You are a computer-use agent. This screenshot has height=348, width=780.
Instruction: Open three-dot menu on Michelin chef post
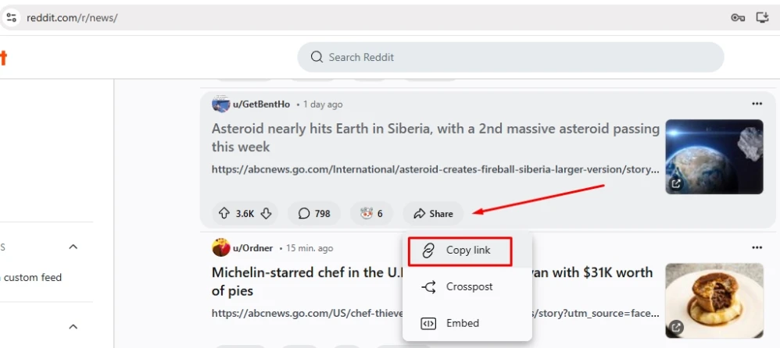757,247
